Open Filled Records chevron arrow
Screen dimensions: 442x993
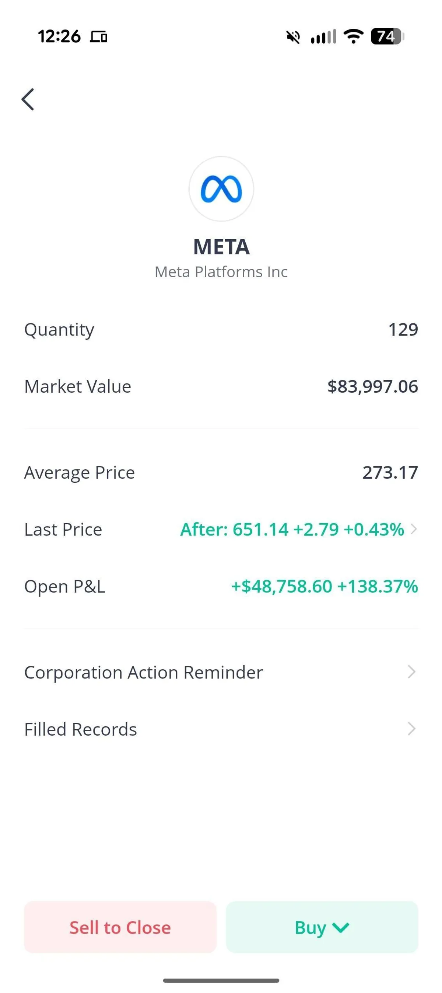pos(411,729)
